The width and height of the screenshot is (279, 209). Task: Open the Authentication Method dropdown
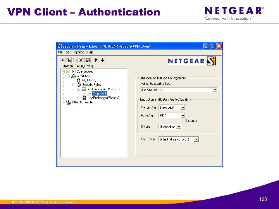pyautogui.click(x=215, y=90)
